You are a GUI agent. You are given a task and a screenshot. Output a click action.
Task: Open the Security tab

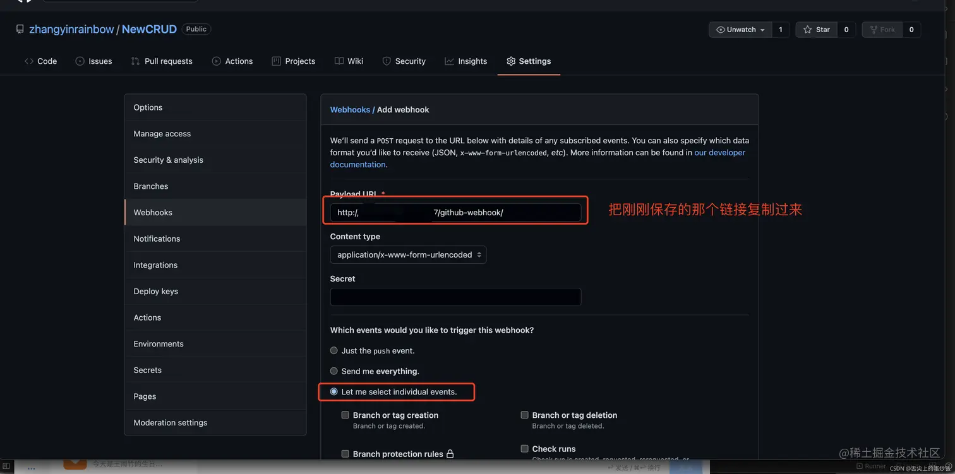coord(404,61)
